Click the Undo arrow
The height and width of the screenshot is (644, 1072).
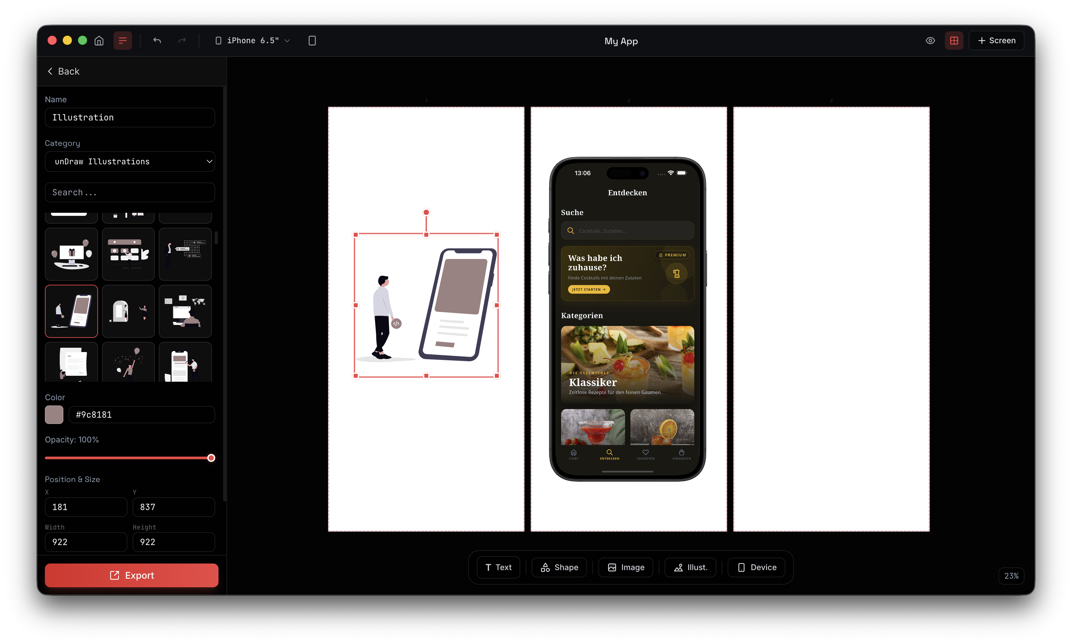tap(157, 40)
